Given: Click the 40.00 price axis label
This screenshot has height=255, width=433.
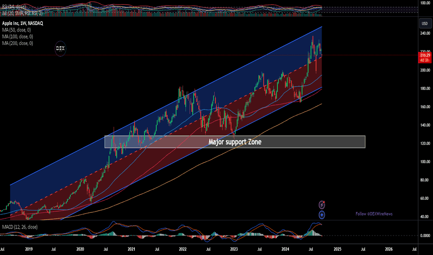Looking at the screenshot, I should point(425,217).
